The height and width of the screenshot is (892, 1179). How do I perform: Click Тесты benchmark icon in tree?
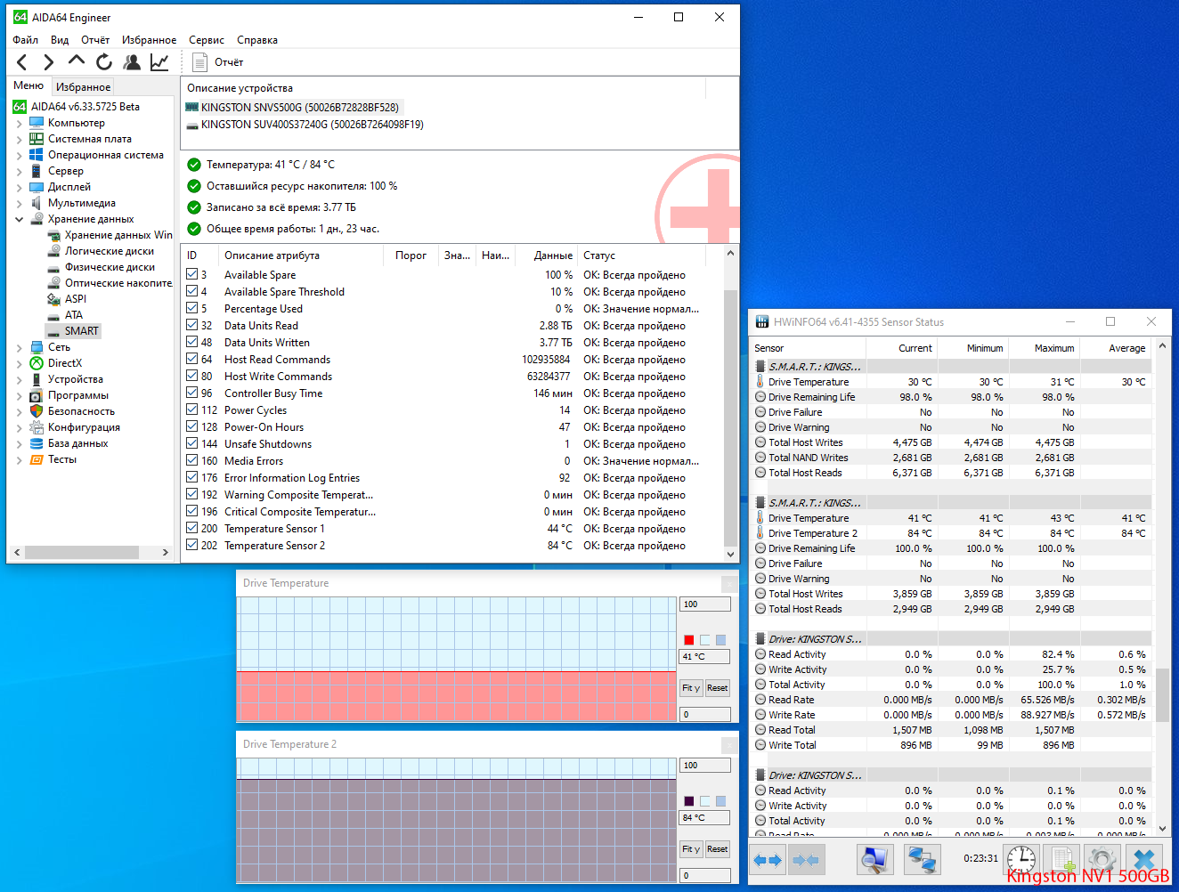[x=37, y=459]
